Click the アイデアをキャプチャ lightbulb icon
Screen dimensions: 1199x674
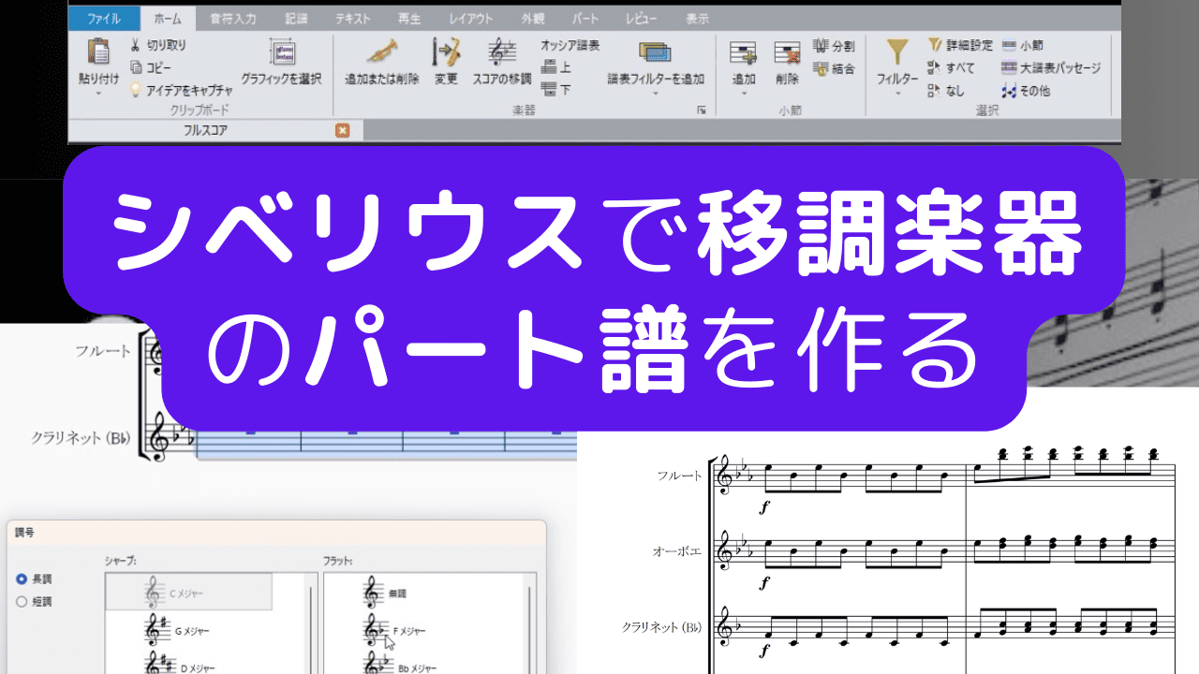click(x=136, y=90)
